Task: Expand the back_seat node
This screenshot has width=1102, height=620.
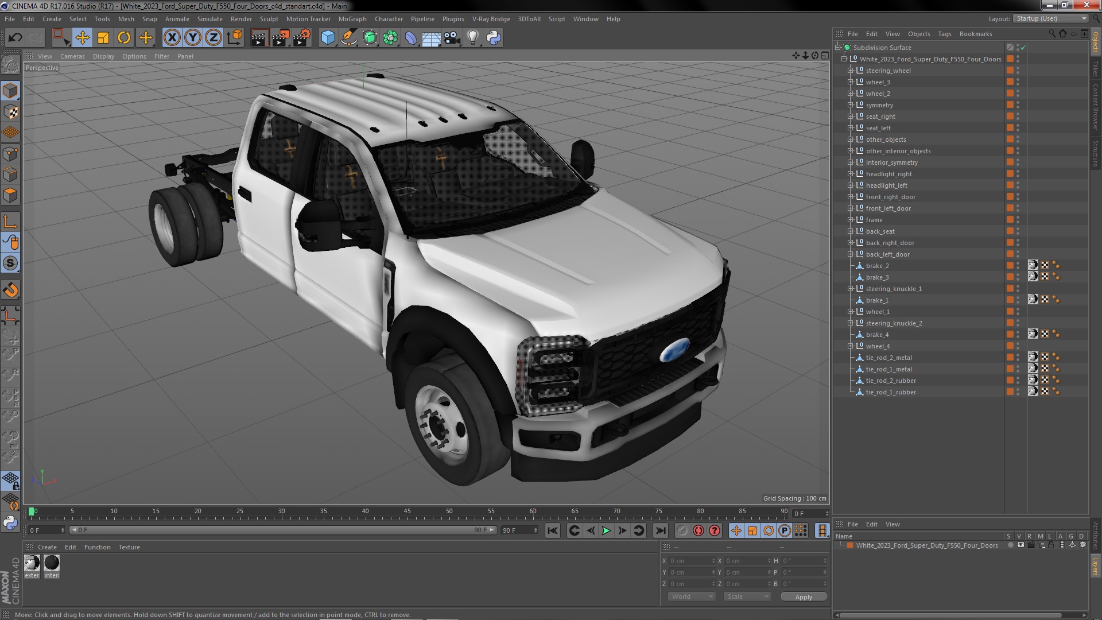Action: (851, 231)
